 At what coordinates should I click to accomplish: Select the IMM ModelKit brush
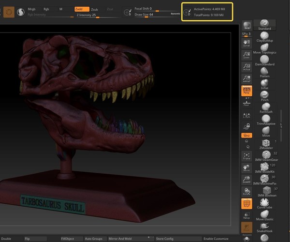point(264,168)
